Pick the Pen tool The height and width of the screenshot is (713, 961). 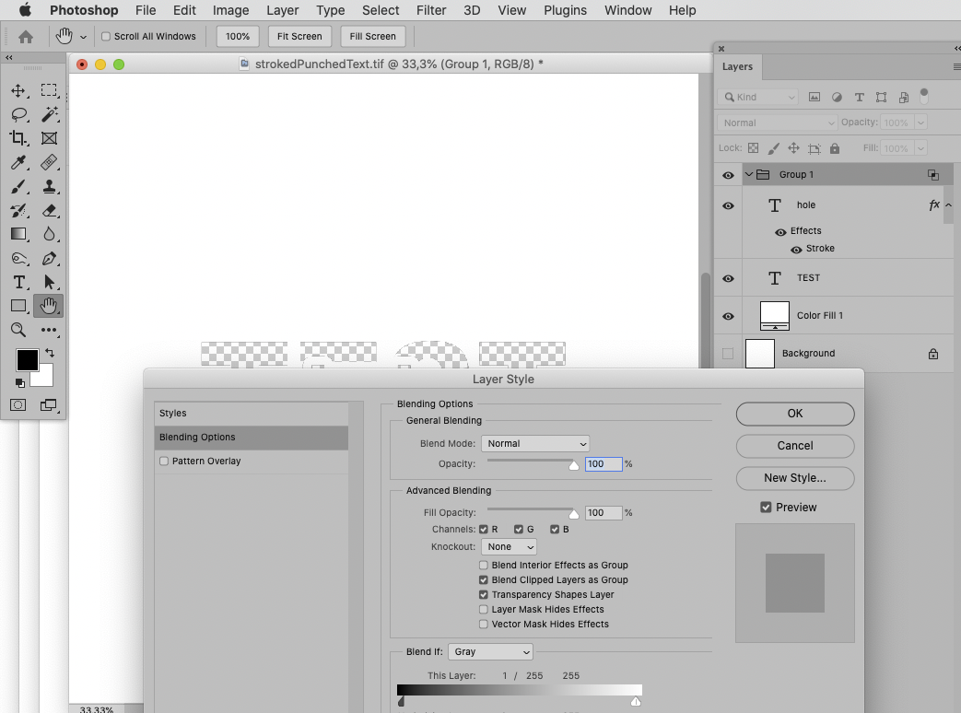[50, 258]
